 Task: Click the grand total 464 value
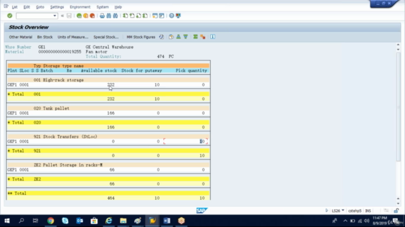tap(111, 198)
